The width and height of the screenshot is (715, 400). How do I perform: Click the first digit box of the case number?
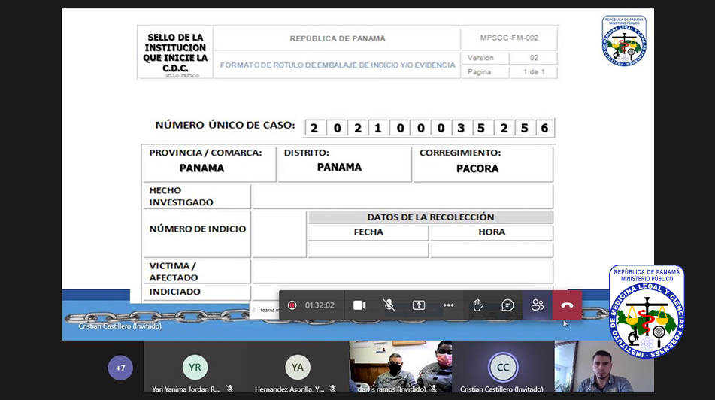(x=314, y=128)
